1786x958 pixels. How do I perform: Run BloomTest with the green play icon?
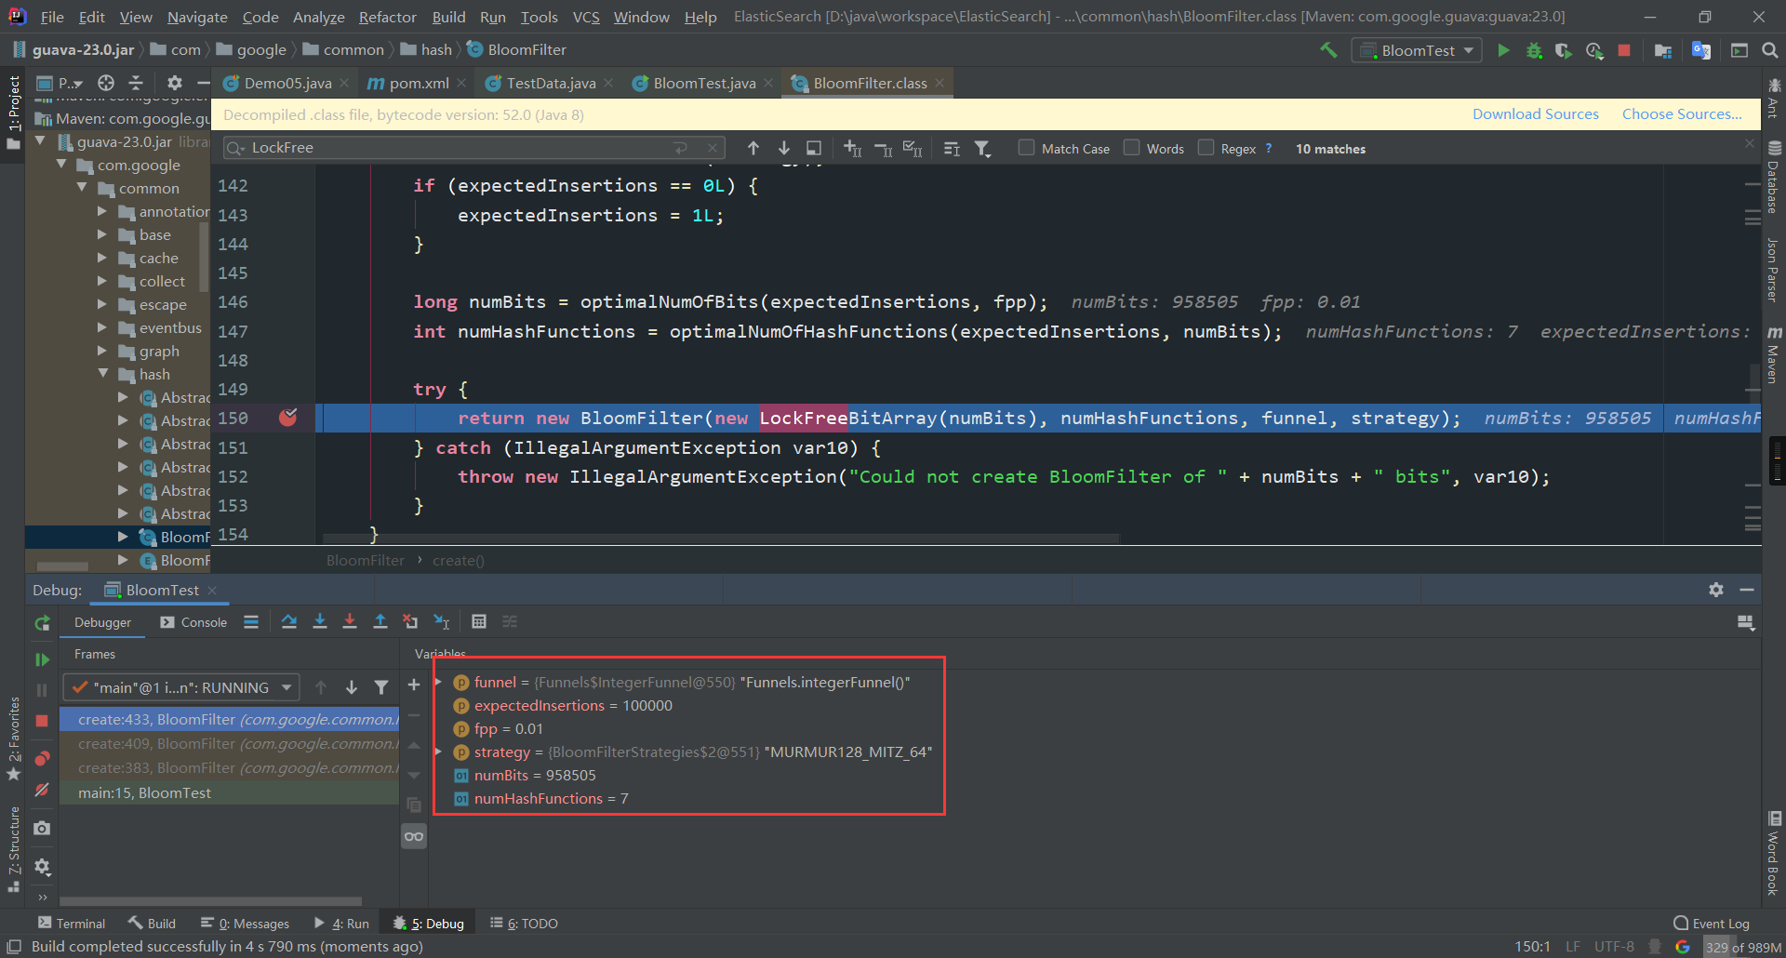click(1503, 50)
